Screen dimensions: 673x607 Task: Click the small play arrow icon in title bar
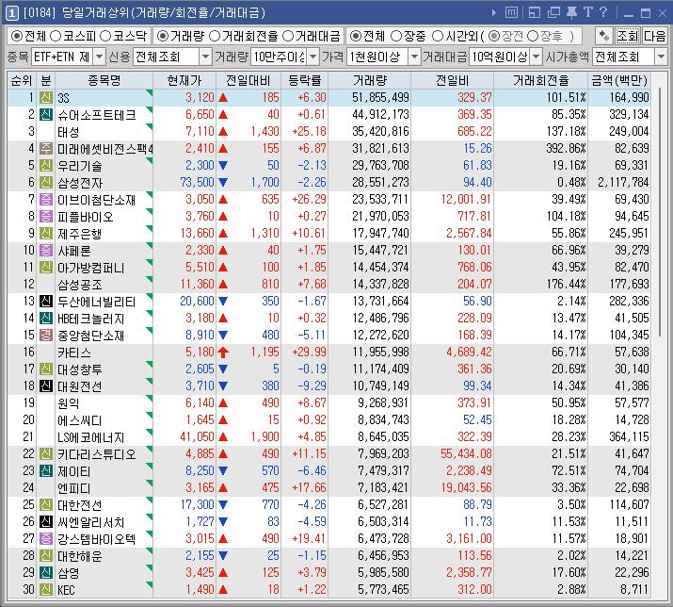493,13
